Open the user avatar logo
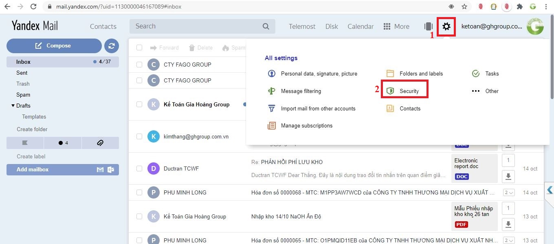The image size is (554, 244). (x=535, y=26)
